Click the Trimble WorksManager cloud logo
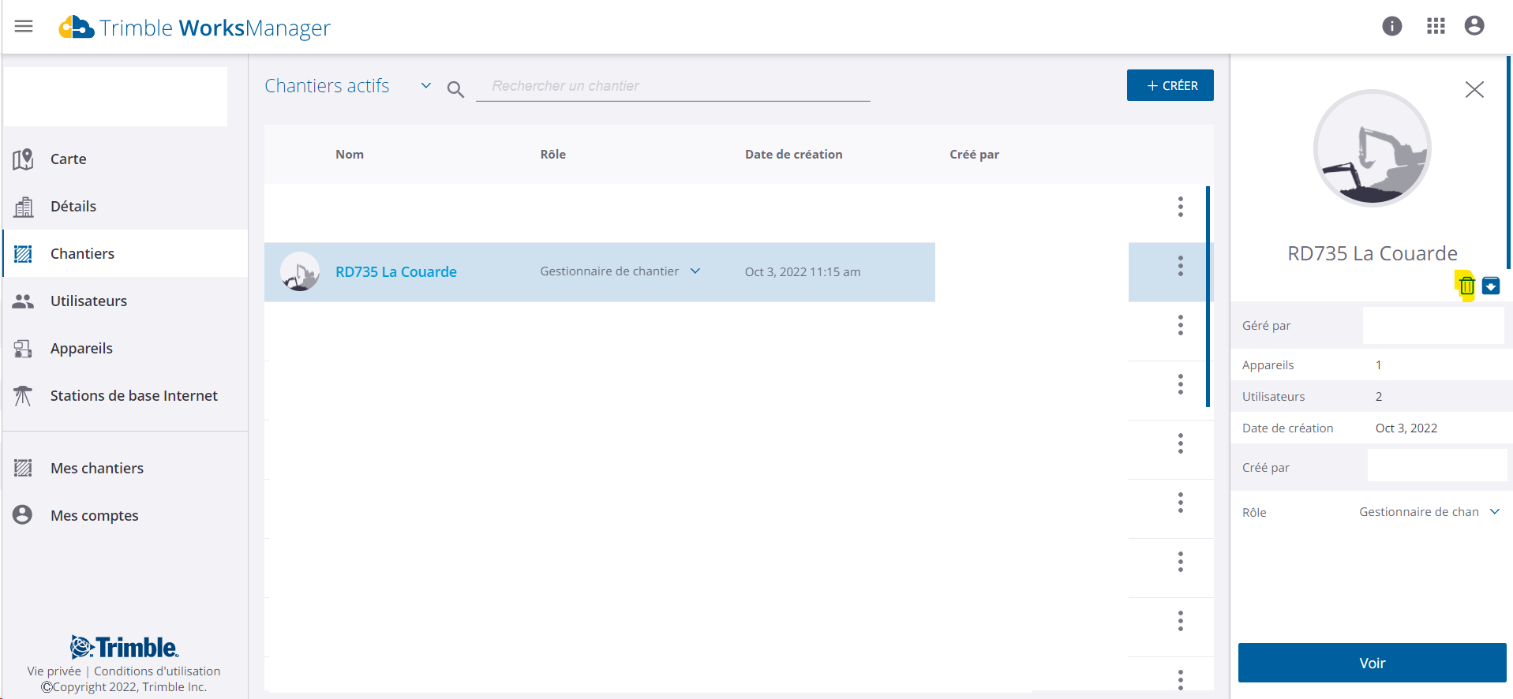Image resolution: width=1513 pixels, height=699 pixels. click(77, 27)
